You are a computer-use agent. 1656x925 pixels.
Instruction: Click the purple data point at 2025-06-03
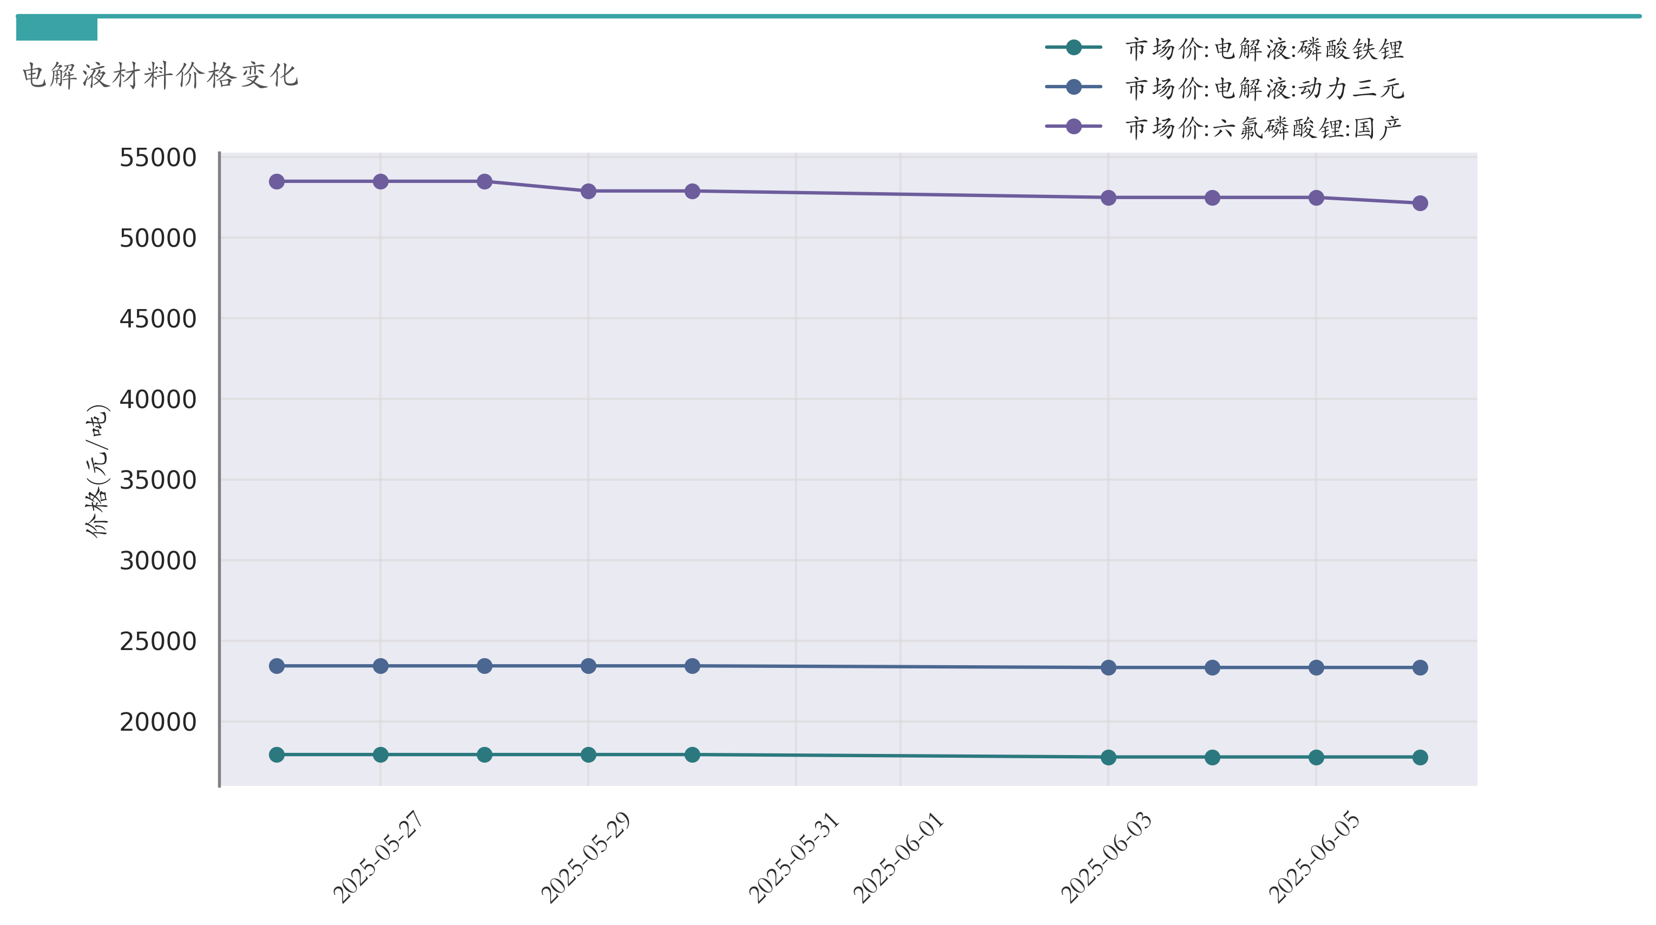[1108, 198]
